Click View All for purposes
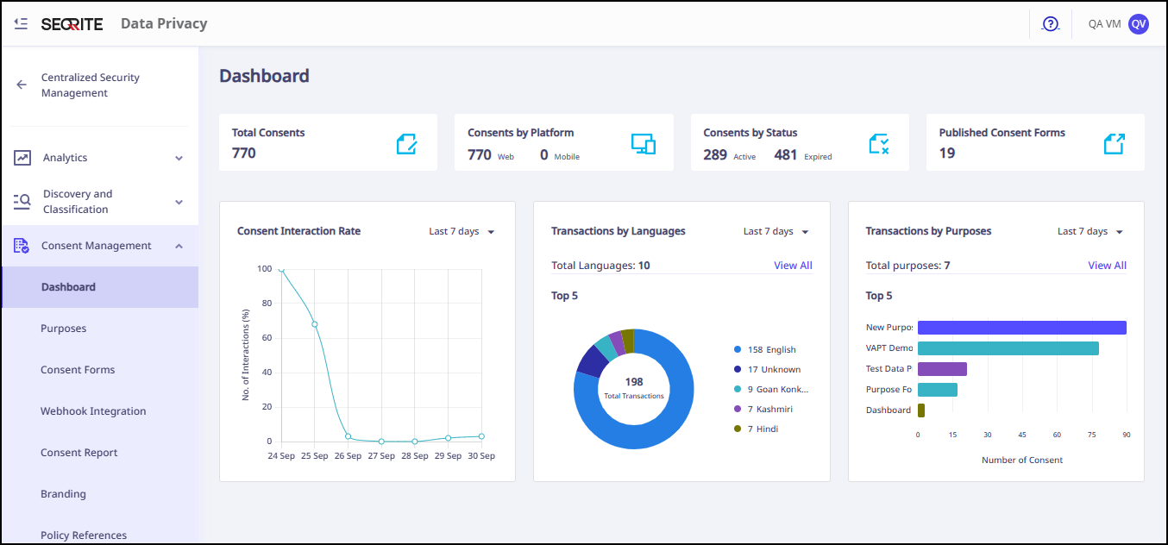 pos(1107,266)
